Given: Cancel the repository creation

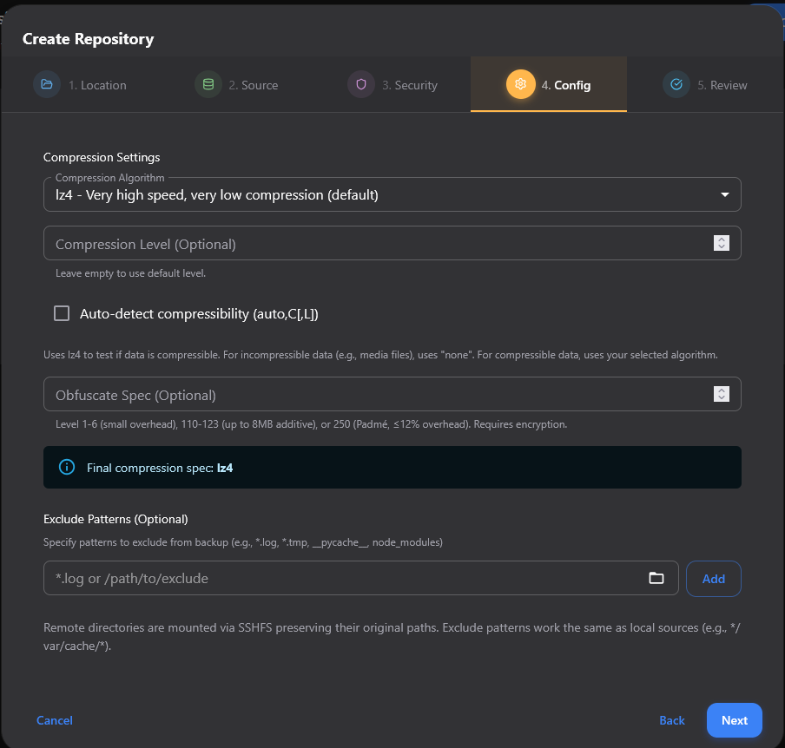Looking at the screenshot, I should pos(55,720).
